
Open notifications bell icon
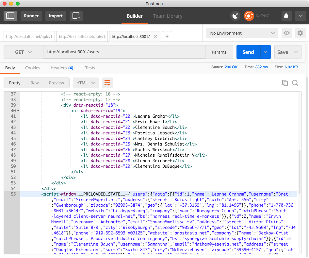tap(286, 16)
